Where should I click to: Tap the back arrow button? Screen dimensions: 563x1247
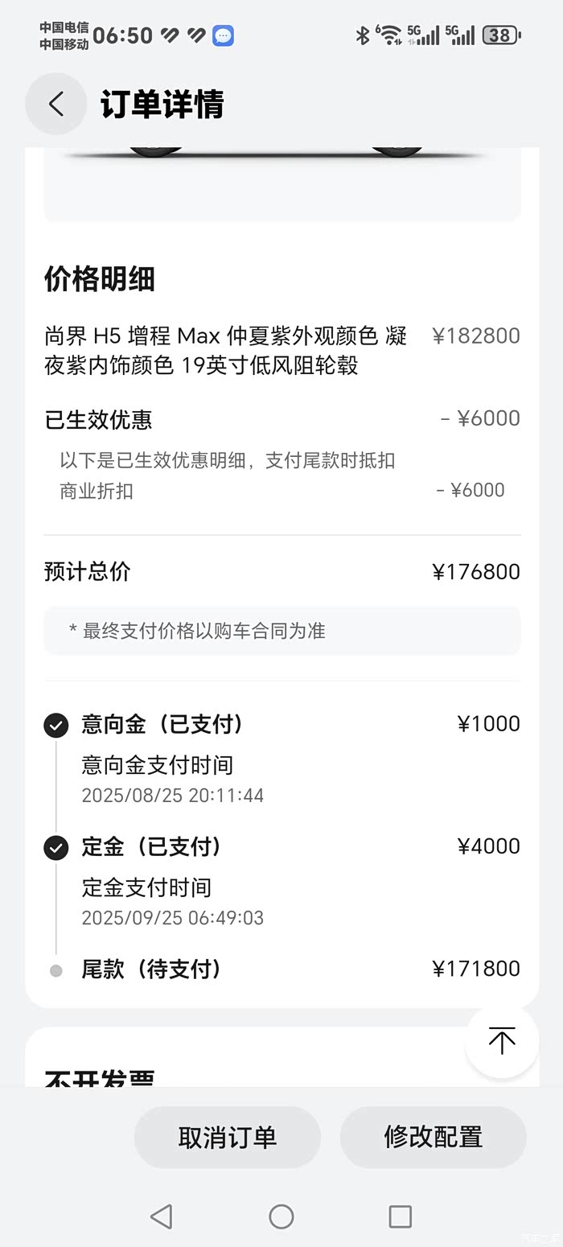pos(55,104)
